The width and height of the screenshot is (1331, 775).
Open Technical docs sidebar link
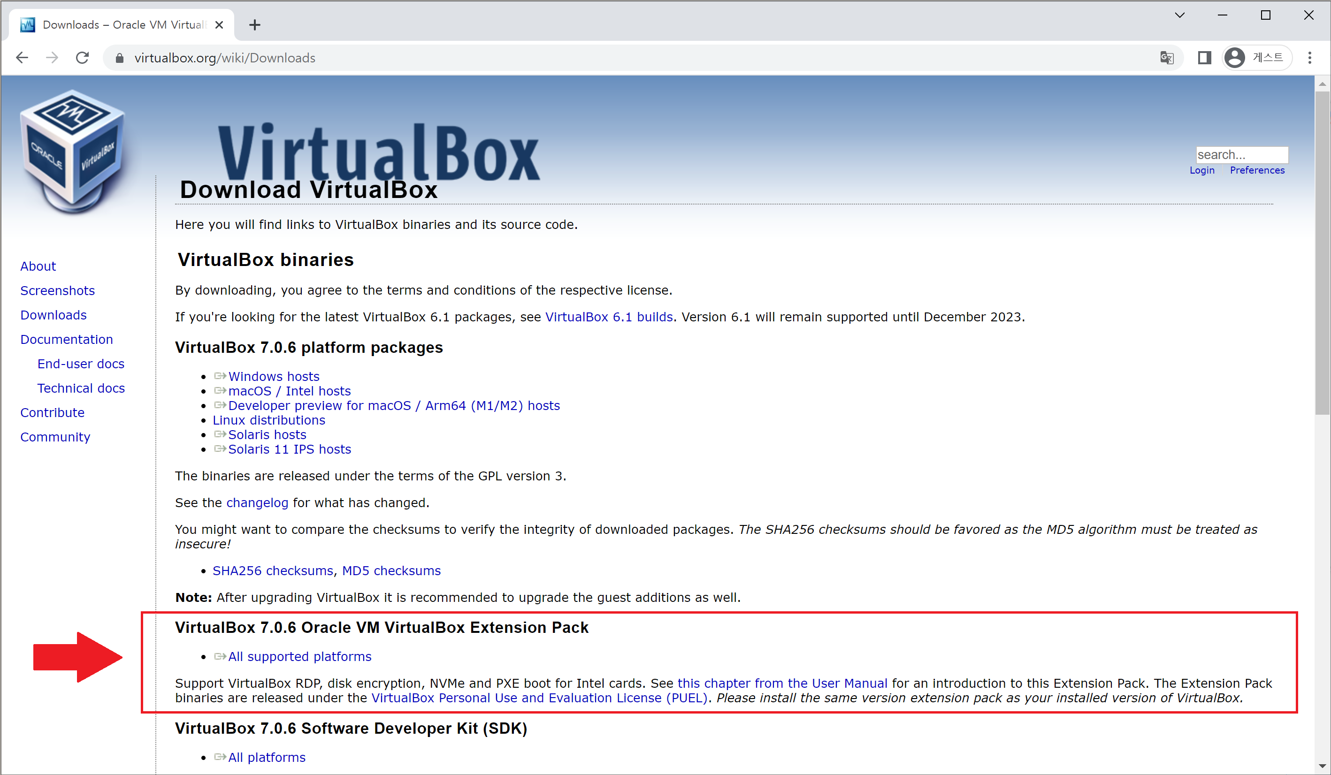tap(81, 387)
